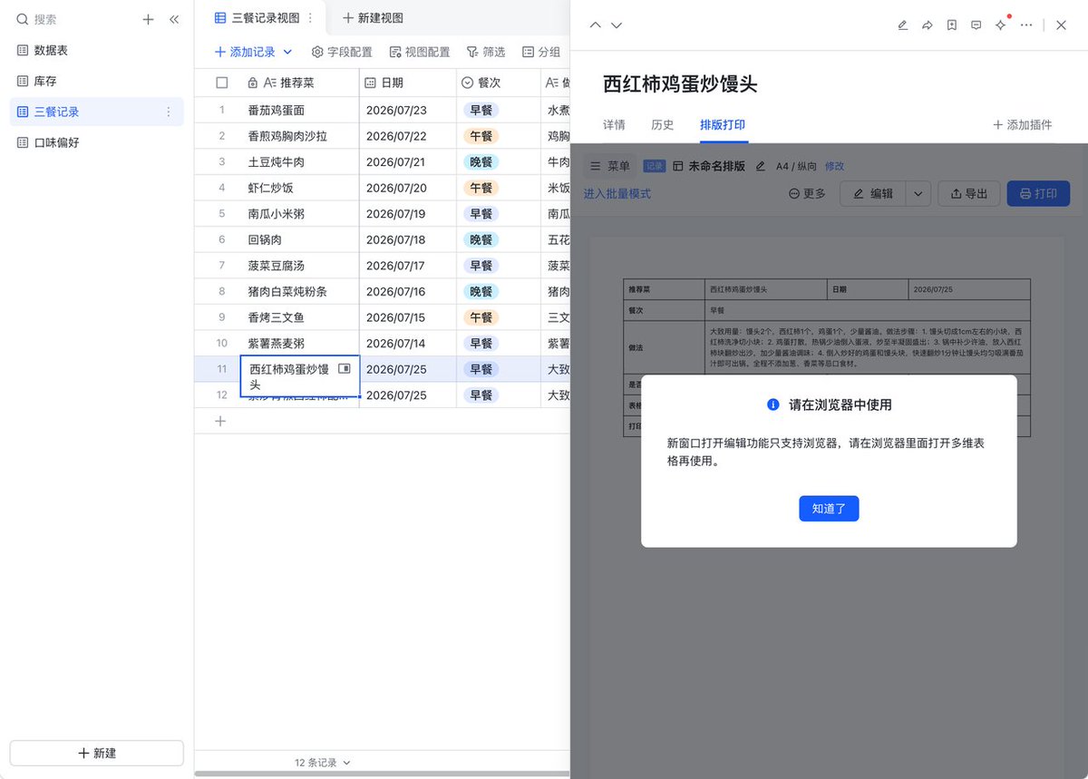Viewport: 1088px width, 779px height.
Task: Open the comment icon in record header
Action: 976,25
